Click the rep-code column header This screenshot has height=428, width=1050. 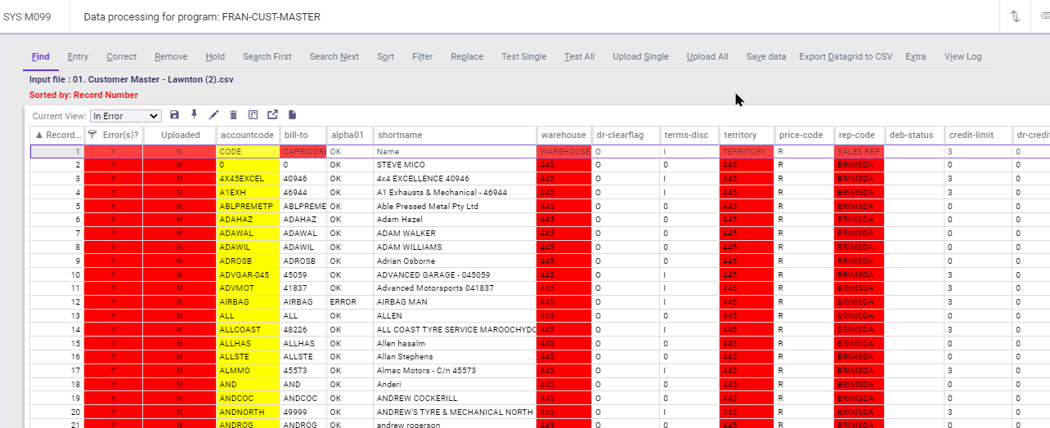859,135
